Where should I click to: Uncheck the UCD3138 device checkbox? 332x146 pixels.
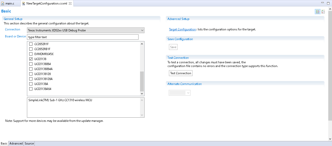[31, 59]
